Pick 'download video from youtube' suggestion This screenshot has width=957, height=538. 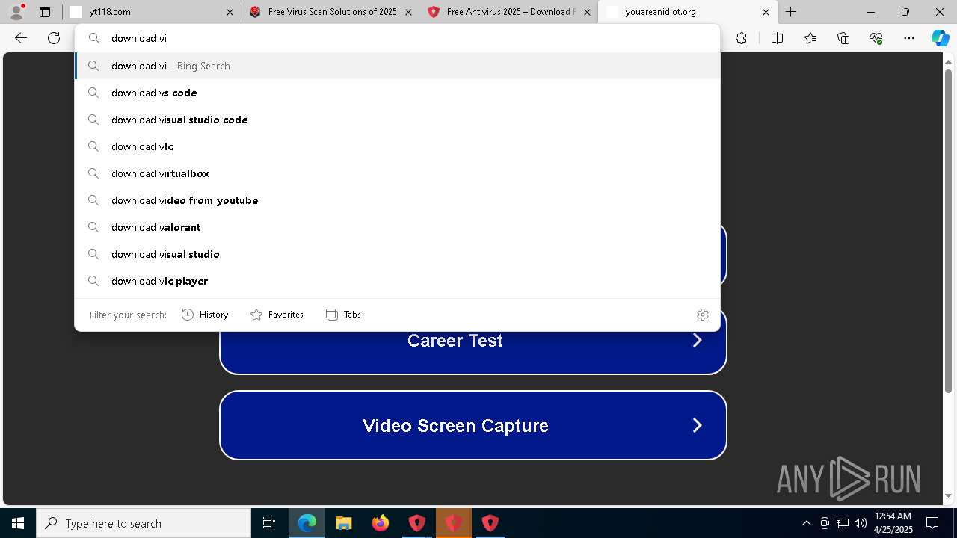coord(397,200)
